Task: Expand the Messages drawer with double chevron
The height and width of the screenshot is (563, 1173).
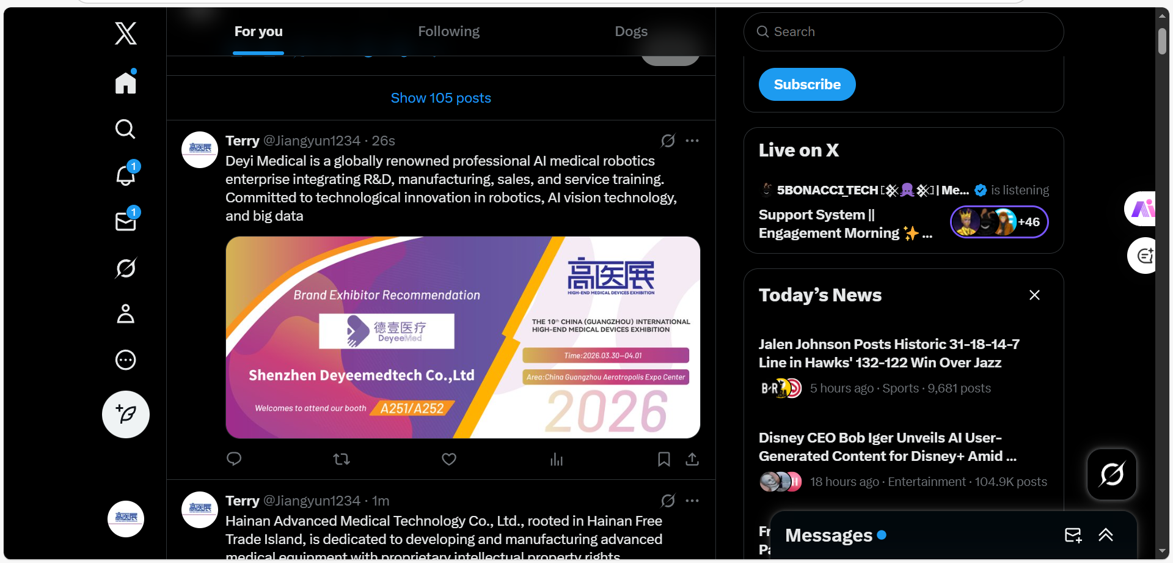Action: tap(1106, 535)
